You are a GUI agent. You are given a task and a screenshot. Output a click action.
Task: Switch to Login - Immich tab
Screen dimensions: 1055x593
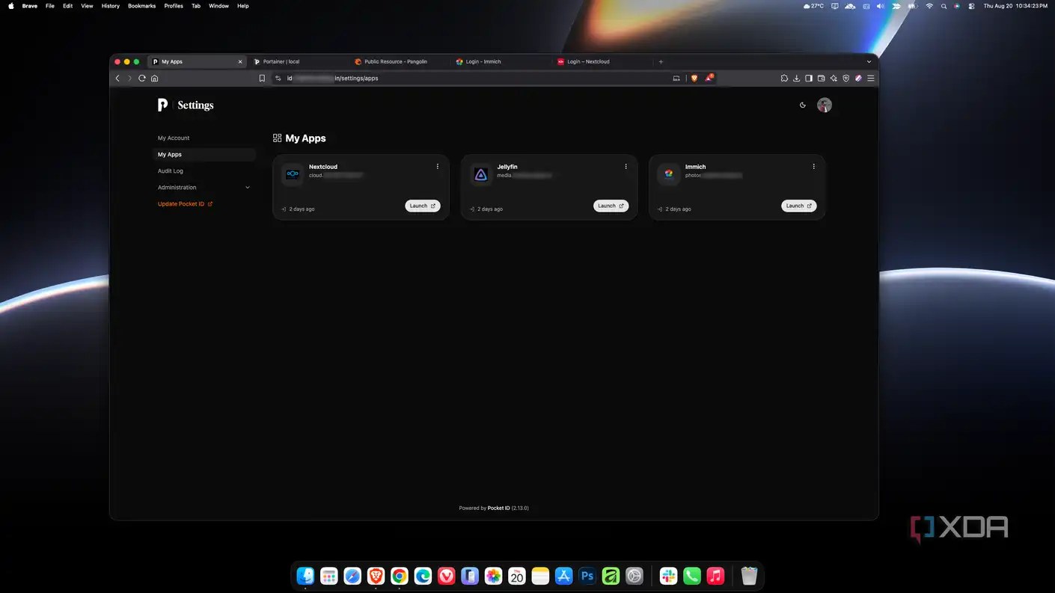coord(501,61)
